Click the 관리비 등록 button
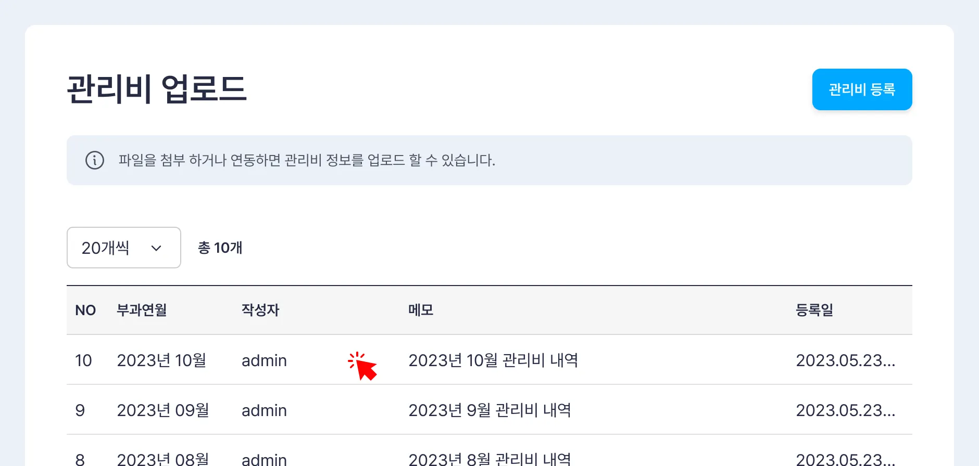The image size is (979, 466). [862, 89]
